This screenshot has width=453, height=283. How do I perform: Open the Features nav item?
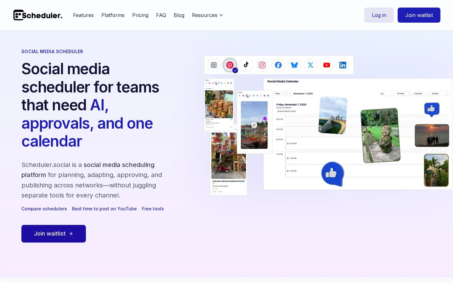click(x=83, y=15)
